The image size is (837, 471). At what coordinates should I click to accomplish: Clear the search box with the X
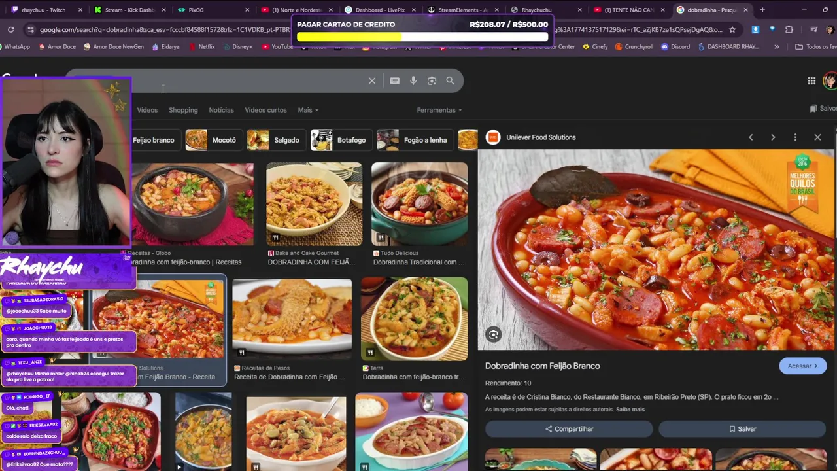tap(372, 80)
